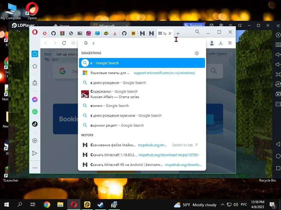Open the Flow send icon in sidebar
281x210 pixels.
35,153
